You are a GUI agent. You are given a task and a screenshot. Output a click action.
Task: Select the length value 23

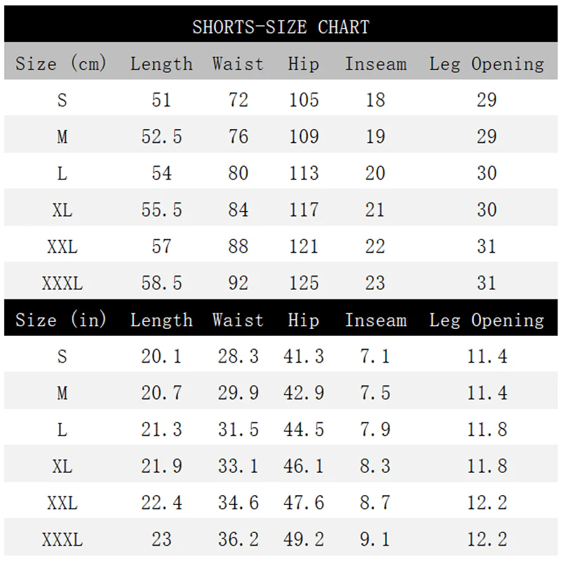click(162, 539)
